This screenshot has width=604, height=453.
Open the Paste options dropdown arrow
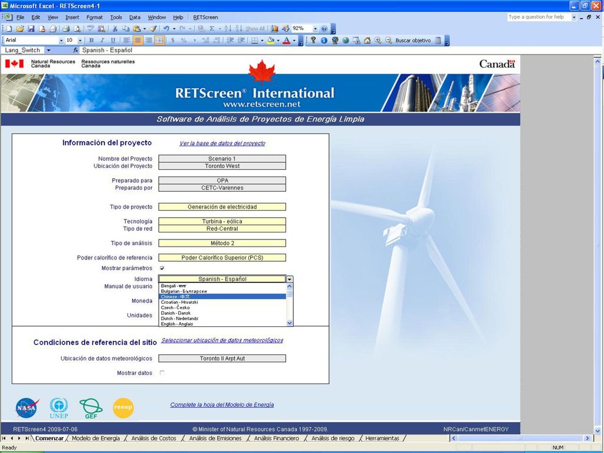pyautogui.click(x=145, y=29)
